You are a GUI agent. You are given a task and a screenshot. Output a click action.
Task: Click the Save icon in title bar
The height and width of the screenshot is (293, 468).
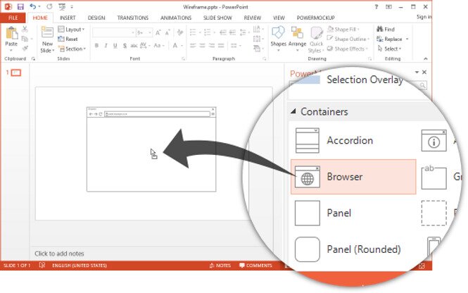point(20,6)
